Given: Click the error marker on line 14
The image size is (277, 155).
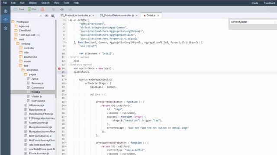Looking at the screenshot, I should point(59,68).
